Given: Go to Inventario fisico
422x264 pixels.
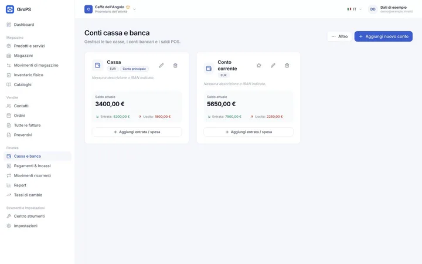Looking at the screenshot, I should (x=38, y=75).
